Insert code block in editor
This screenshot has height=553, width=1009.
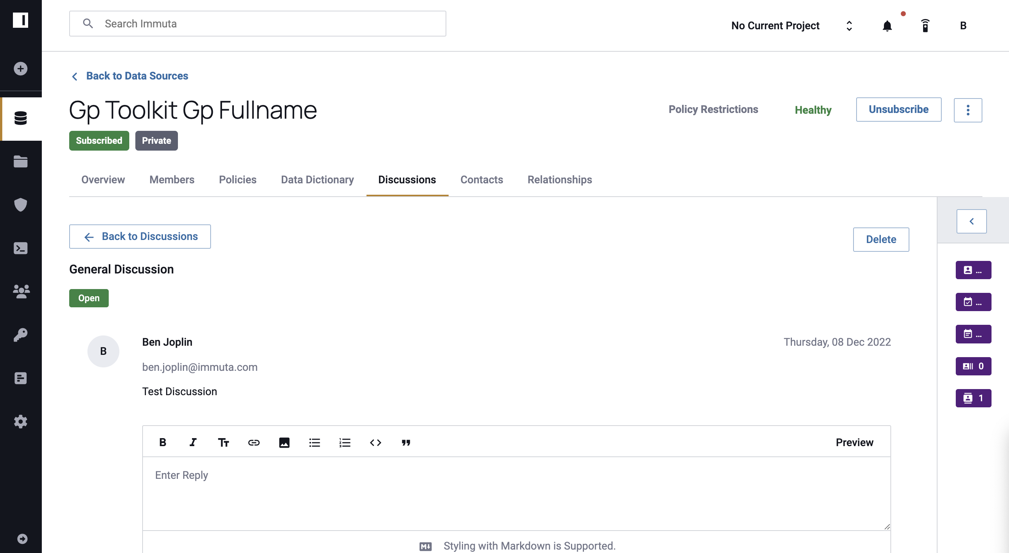click(375, 442)
